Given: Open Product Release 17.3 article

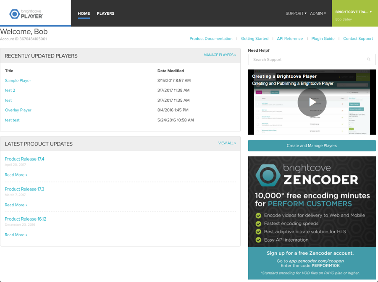Looking at the screenshot, I should (25, 189).
